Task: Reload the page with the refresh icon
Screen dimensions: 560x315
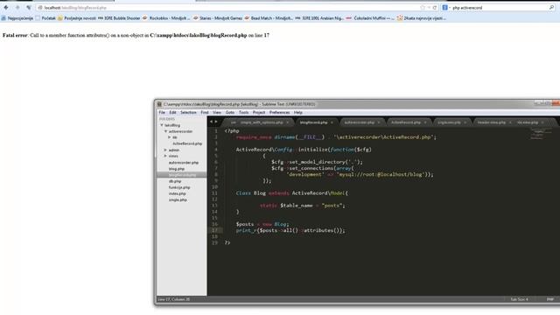Action: click(435, 8)
